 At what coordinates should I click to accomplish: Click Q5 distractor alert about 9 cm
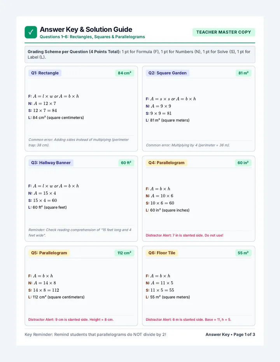tap(71, 320)
